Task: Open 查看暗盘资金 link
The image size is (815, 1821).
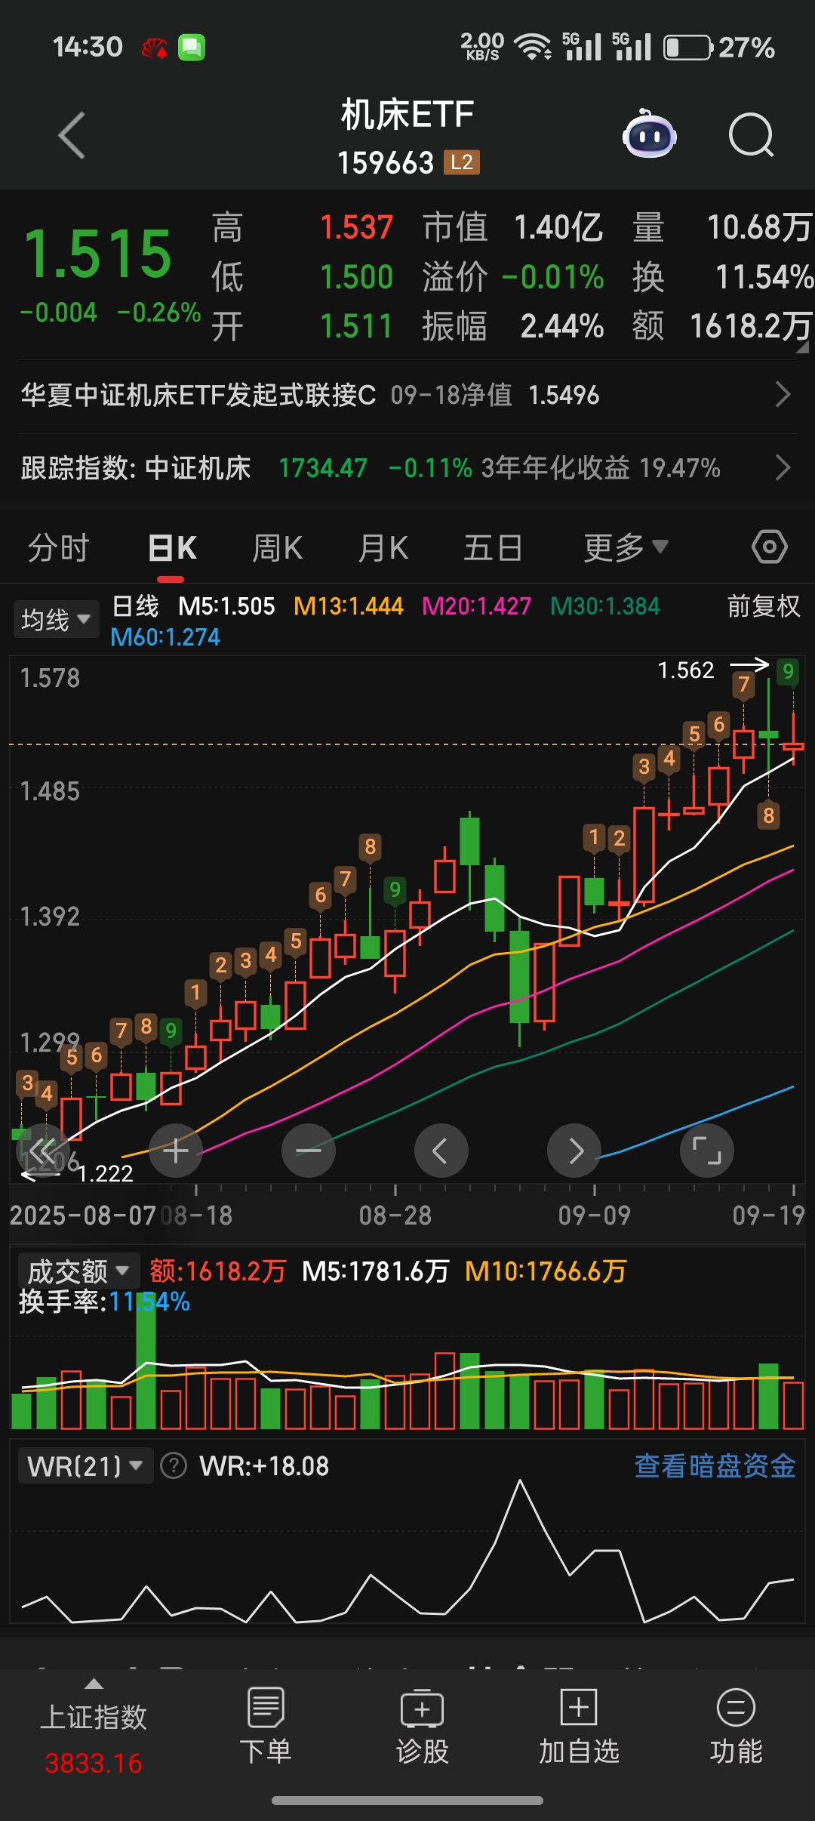Action: pyautogui.click(x=715, y=1466)
